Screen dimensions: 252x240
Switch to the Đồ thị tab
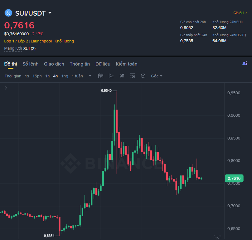[x=11, y=64]
